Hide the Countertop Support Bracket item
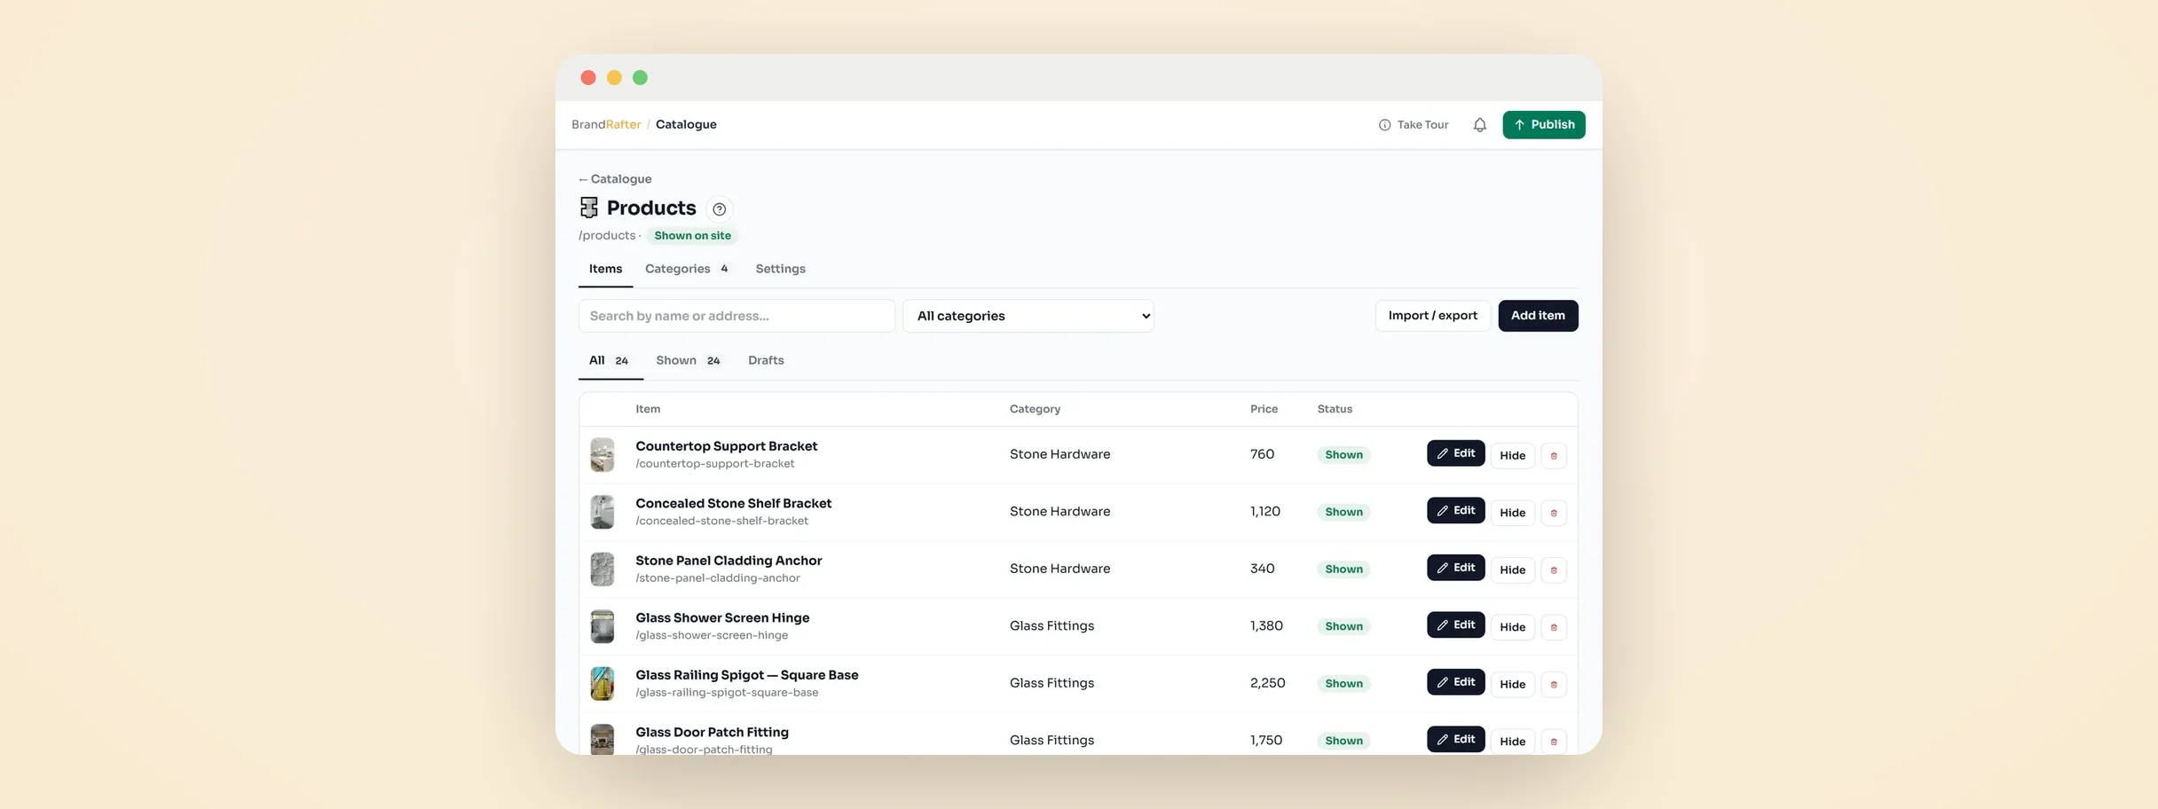 click(1513, 456)
